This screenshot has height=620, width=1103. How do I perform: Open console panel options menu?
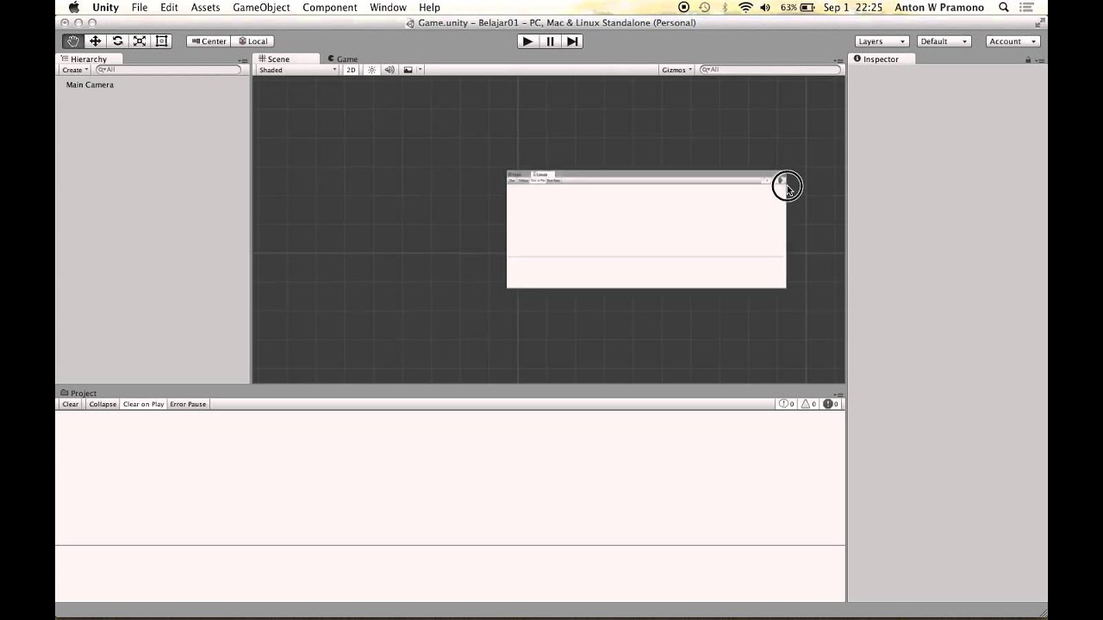[838, 394]
